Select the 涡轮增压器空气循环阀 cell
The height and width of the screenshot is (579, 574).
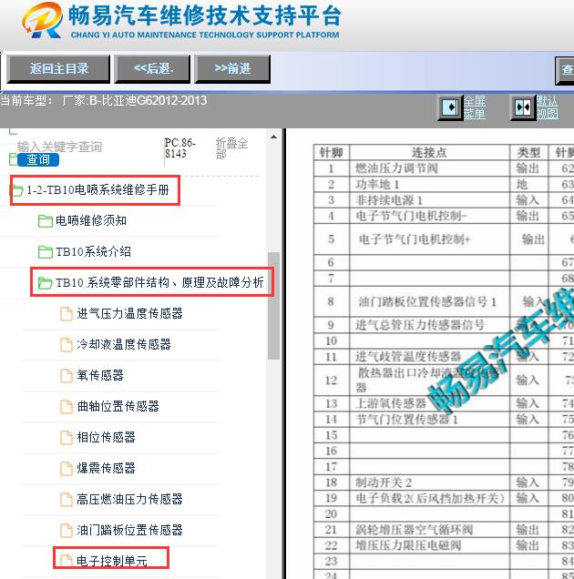429,530
